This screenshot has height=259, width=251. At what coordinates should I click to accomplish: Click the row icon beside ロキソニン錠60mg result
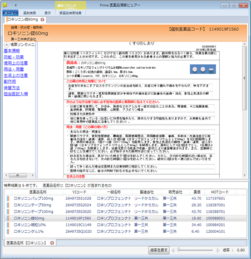(8, 218)
